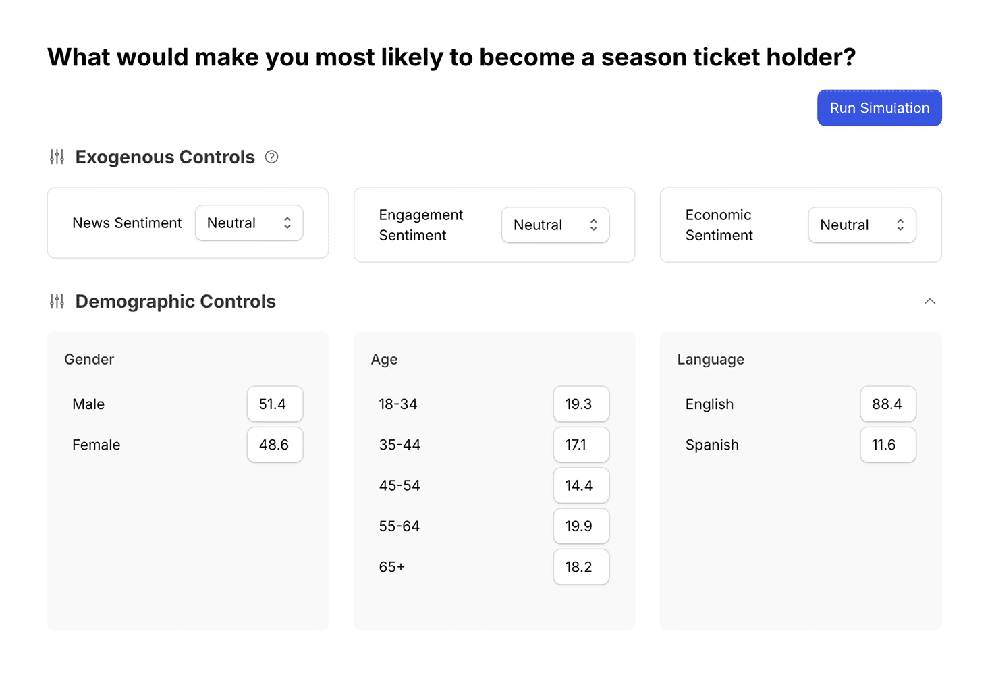992x675 pixels.
Task: Select the English language percentage field
Action: click(887, 404)
